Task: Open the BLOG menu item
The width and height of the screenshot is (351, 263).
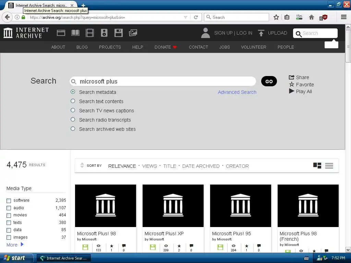Action: 82,47
